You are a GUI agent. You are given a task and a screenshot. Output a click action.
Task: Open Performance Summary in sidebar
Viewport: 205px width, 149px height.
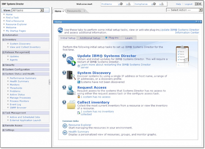[x=23, y=78]
